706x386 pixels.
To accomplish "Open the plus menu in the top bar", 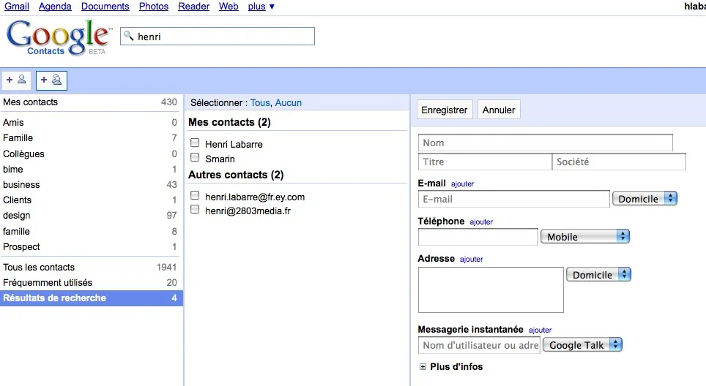I will [x=261, y=7].
